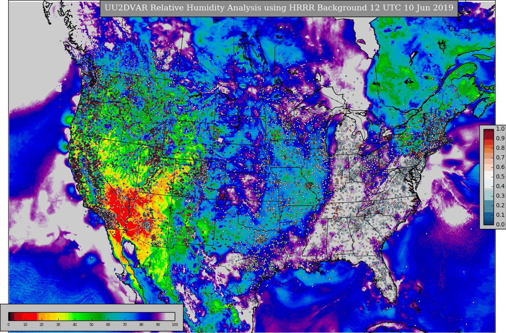
Task: Click the 0.9 label on right colorbar
Action: tap(500, 139)
